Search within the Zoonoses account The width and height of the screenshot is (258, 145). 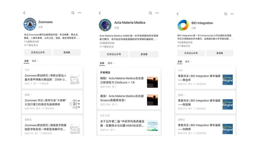click(73, 13)
